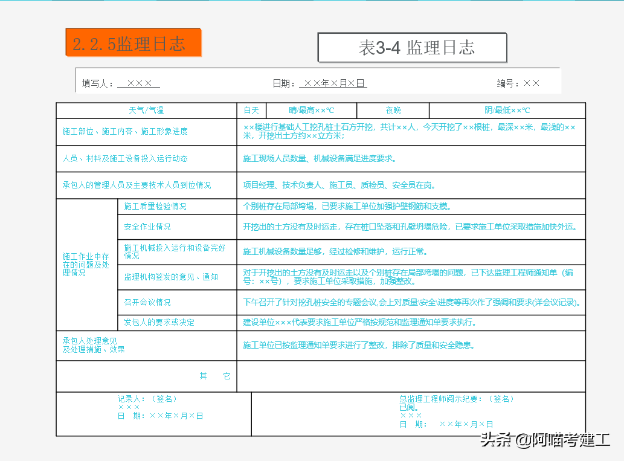The width and height of the screenshot is (624, 461).
Task: Select the 表3-4 监理日志 title box
Action: [x=413, y=47]
